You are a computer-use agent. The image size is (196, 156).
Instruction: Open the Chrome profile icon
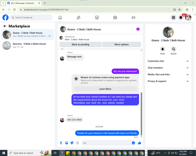(187, 9)
